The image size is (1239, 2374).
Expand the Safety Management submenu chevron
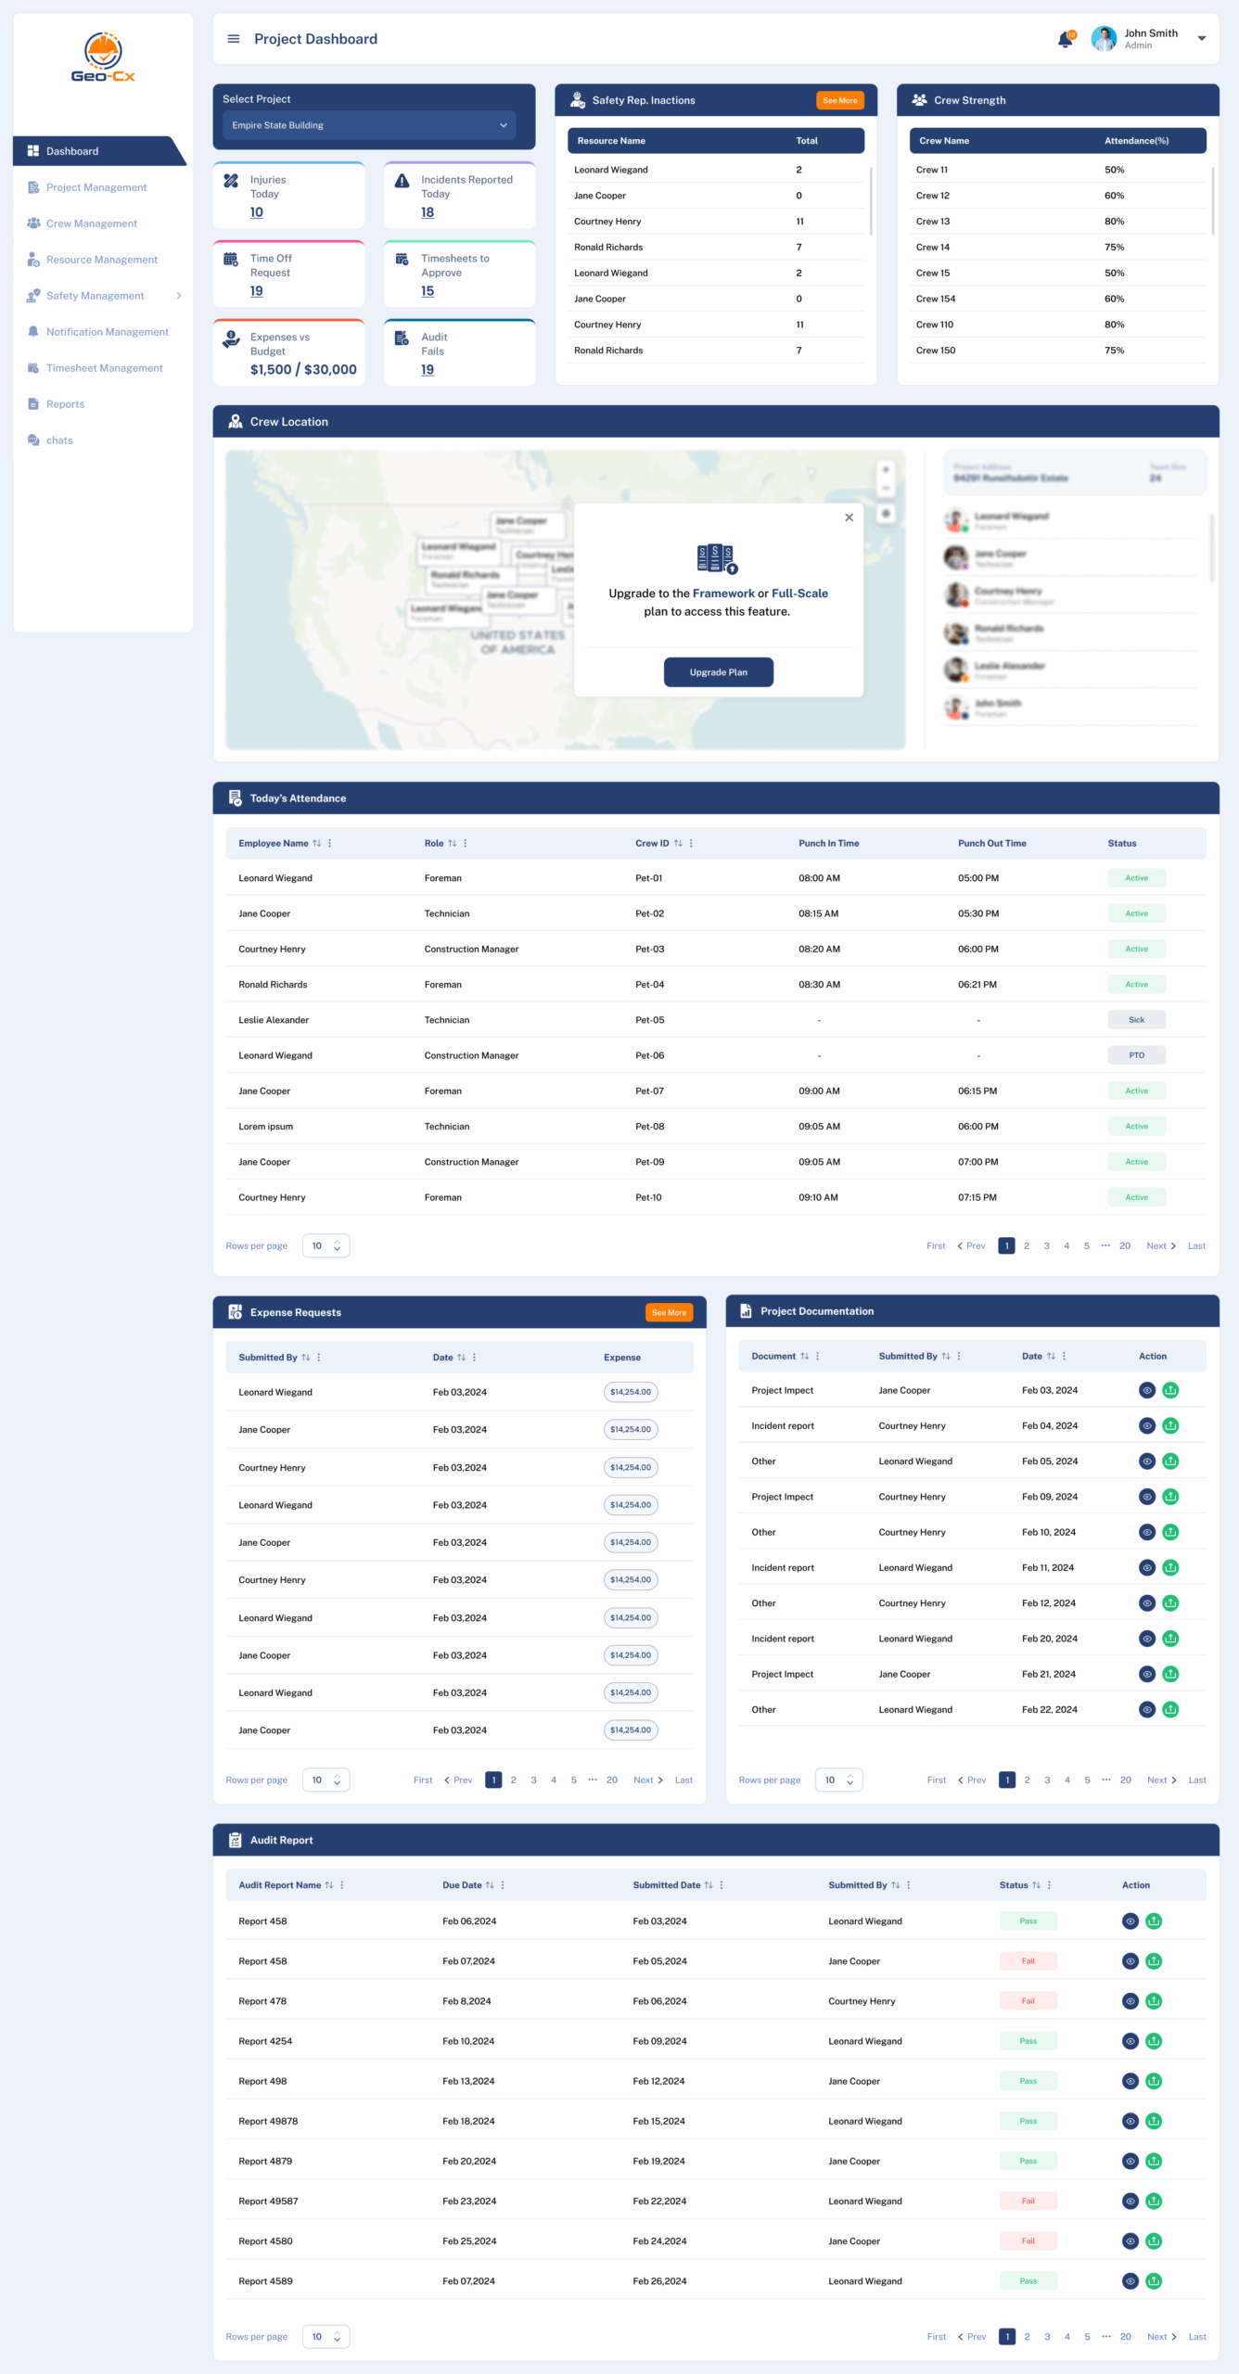click(x=179, y=296)
